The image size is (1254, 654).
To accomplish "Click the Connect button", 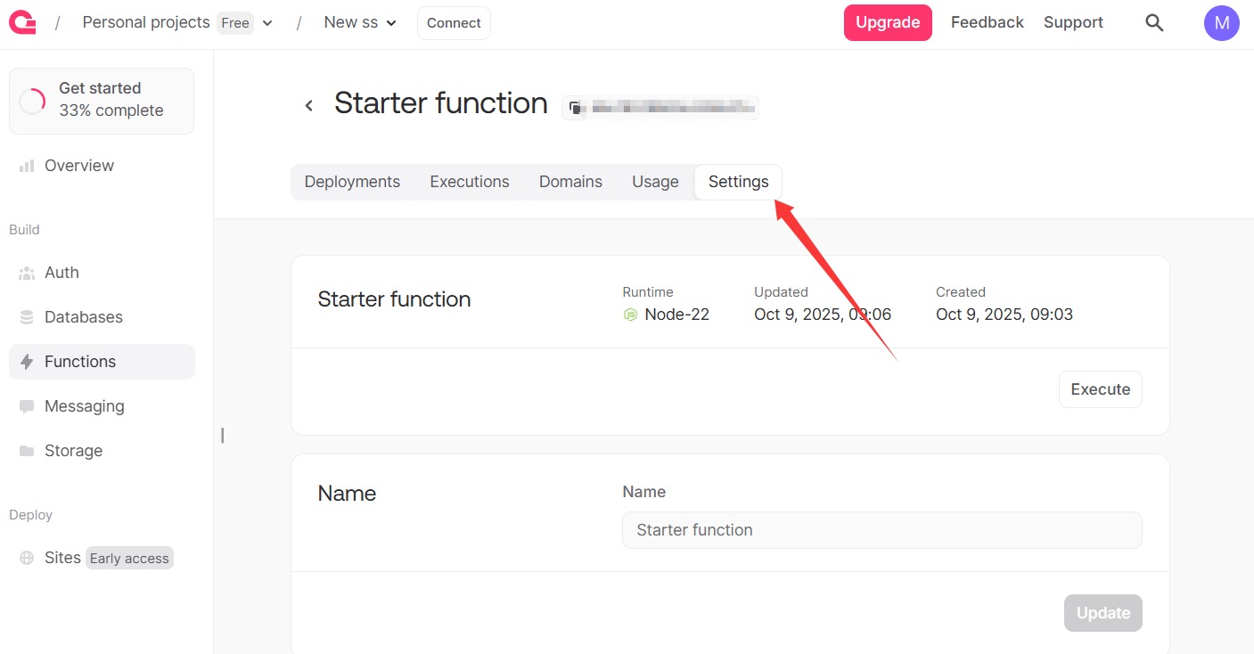I will 454,23.
